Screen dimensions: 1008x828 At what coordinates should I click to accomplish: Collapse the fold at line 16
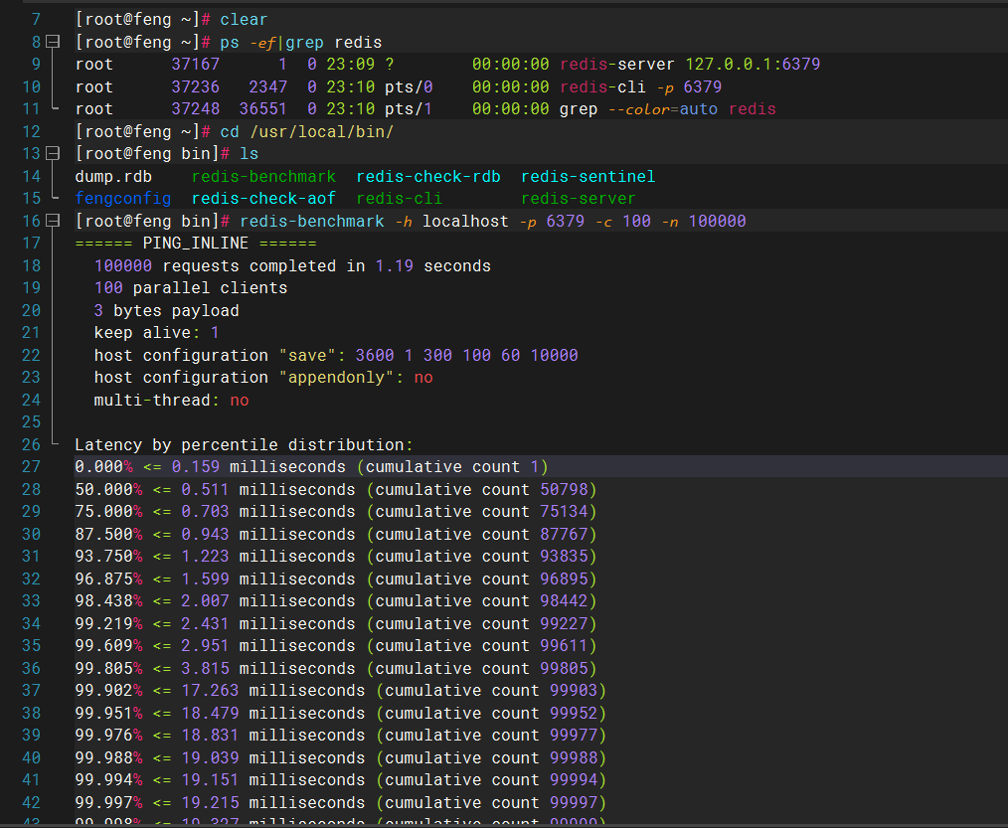(54, 221)
